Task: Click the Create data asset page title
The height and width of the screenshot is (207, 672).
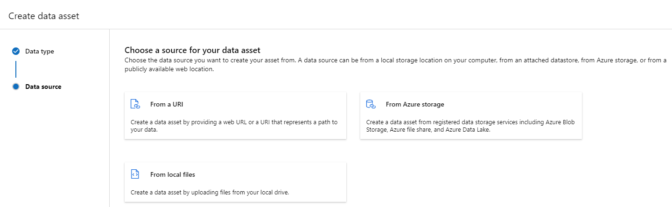Action: tap(44, 16)
